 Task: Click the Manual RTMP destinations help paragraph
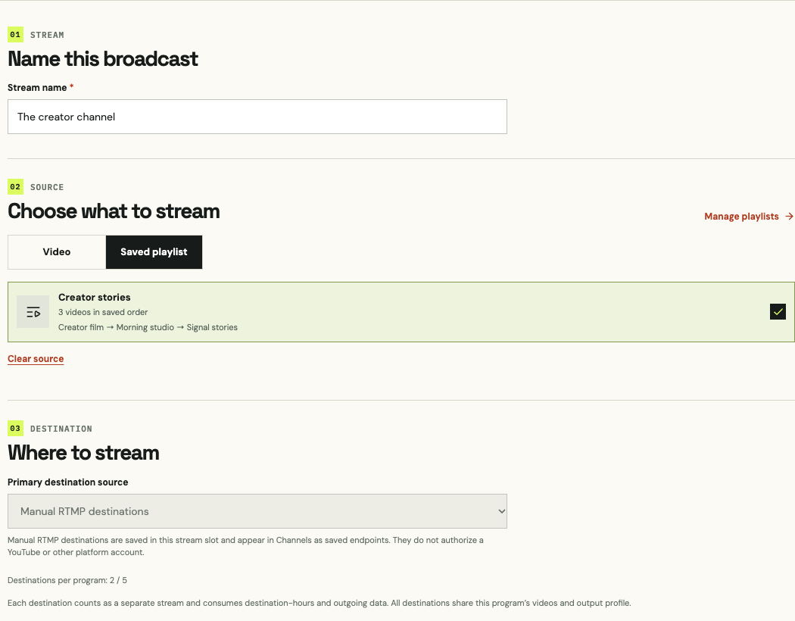[x=245, y=546]
